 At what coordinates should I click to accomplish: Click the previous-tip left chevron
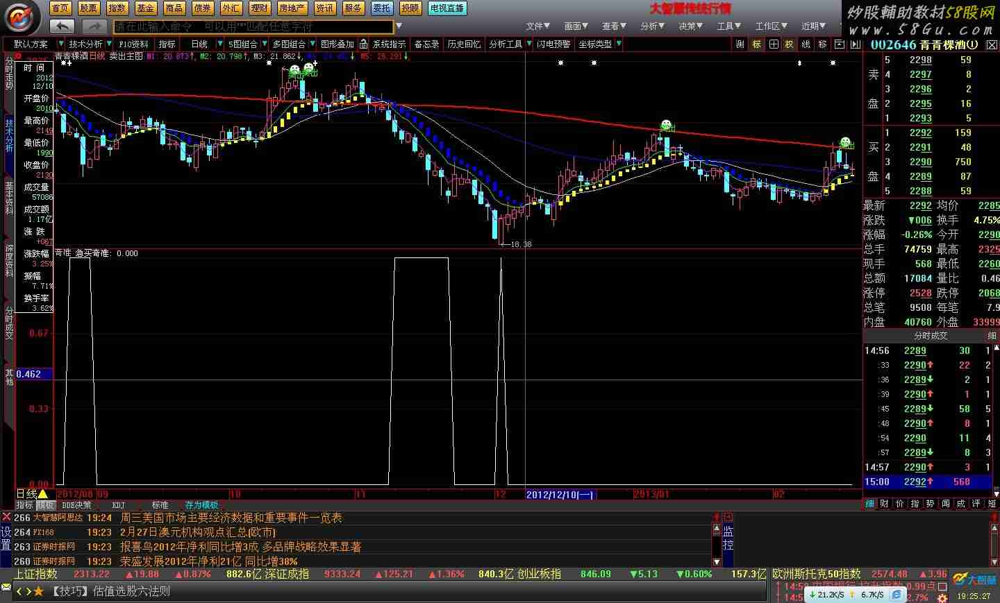tap(19, 591)
